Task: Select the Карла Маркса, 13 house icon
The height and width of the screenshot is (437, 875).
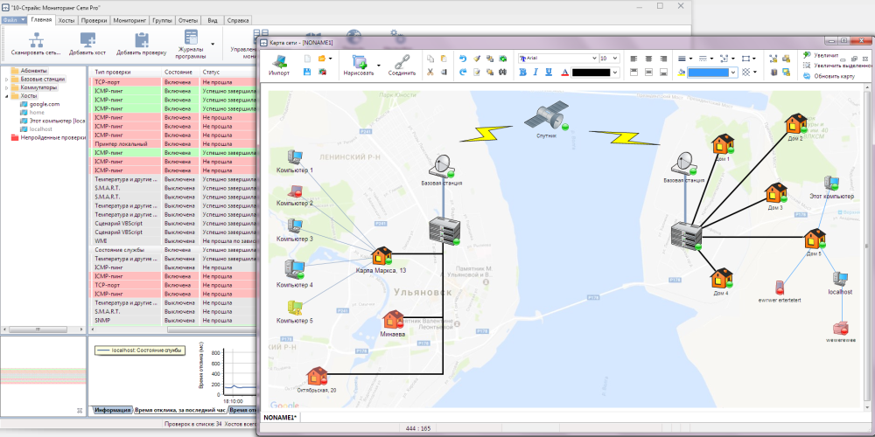Action: point(381,256)
